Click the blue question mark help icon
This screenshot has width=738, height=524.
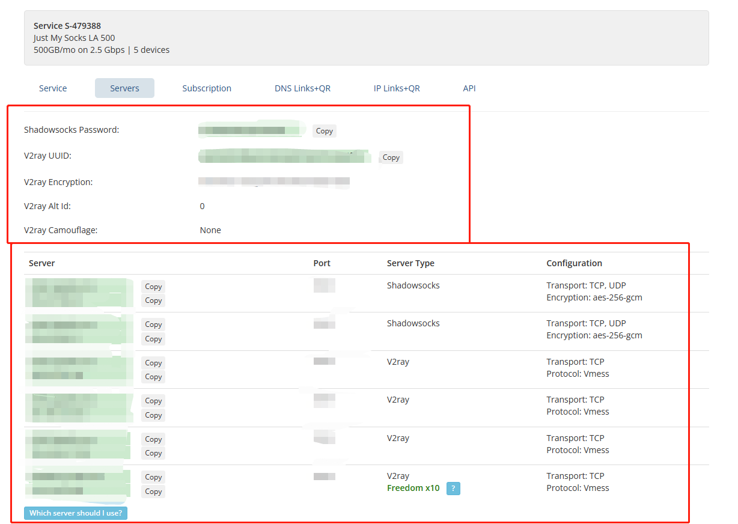point(453,489)
